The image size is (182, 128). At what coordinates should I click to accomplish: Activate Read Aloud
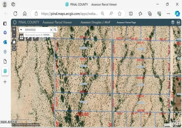tap(111, 14)
